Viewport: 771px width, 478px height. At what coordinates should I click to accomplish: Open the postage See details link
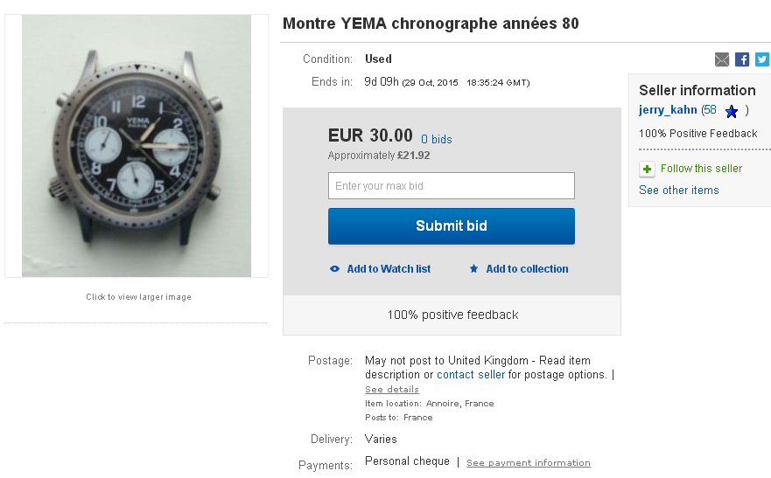pos(391,390)
